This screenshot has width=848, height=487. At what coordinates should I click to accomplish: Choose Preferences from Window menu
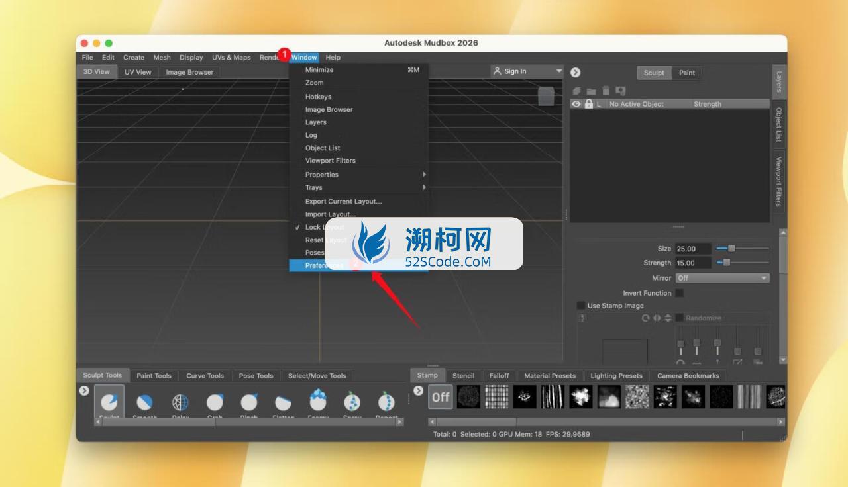(x=358, y=265)
